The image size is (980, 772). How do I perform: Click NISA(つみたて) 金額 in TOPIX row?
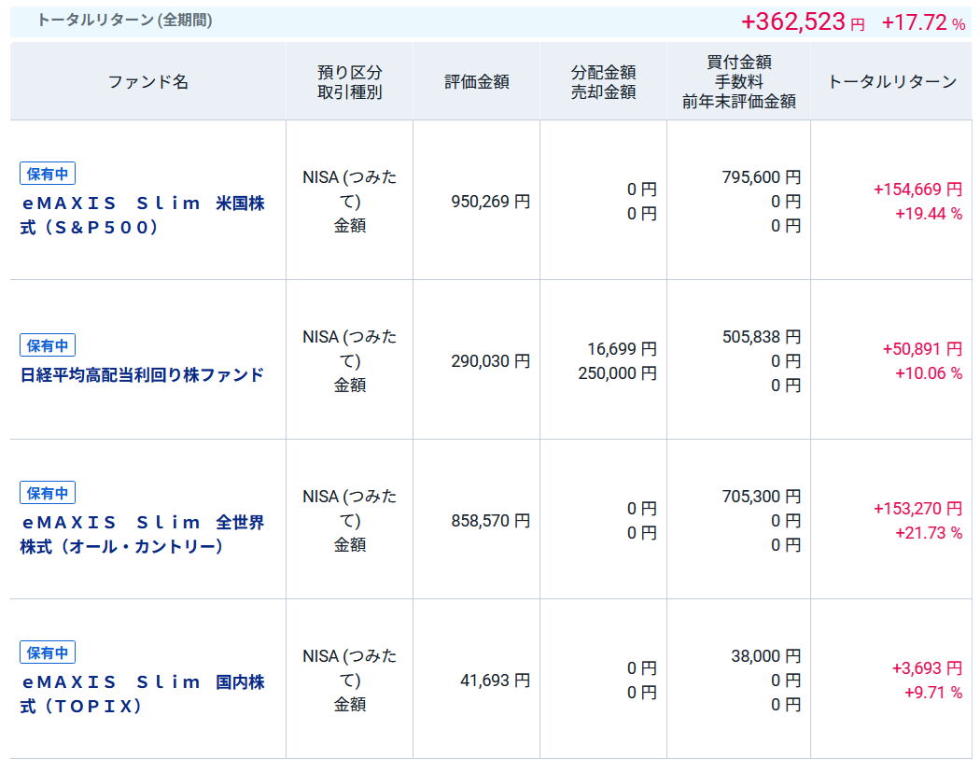click(349, 681)
